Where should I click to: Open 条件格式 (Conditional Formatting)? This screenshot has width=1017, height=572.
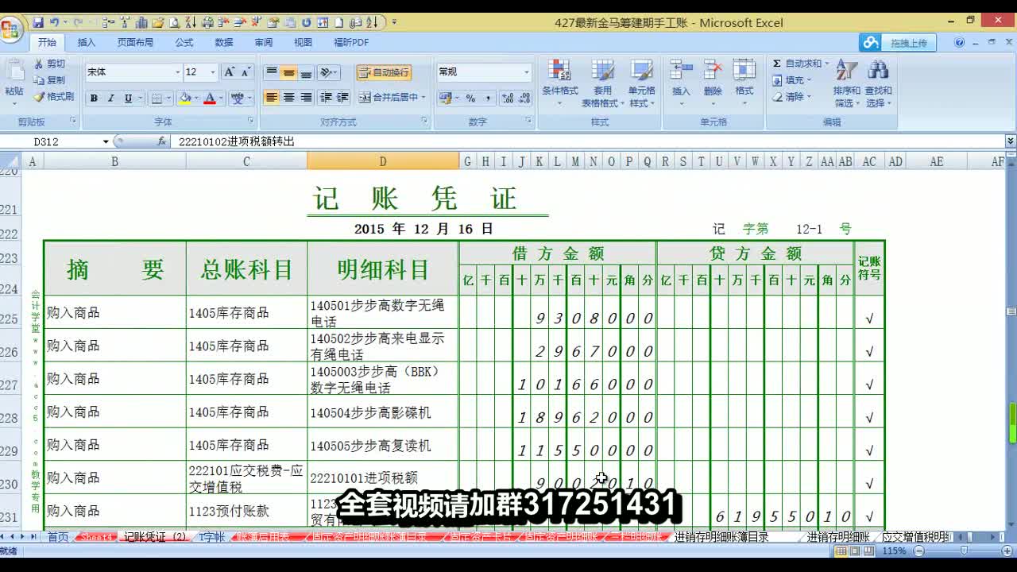[560, 79]
